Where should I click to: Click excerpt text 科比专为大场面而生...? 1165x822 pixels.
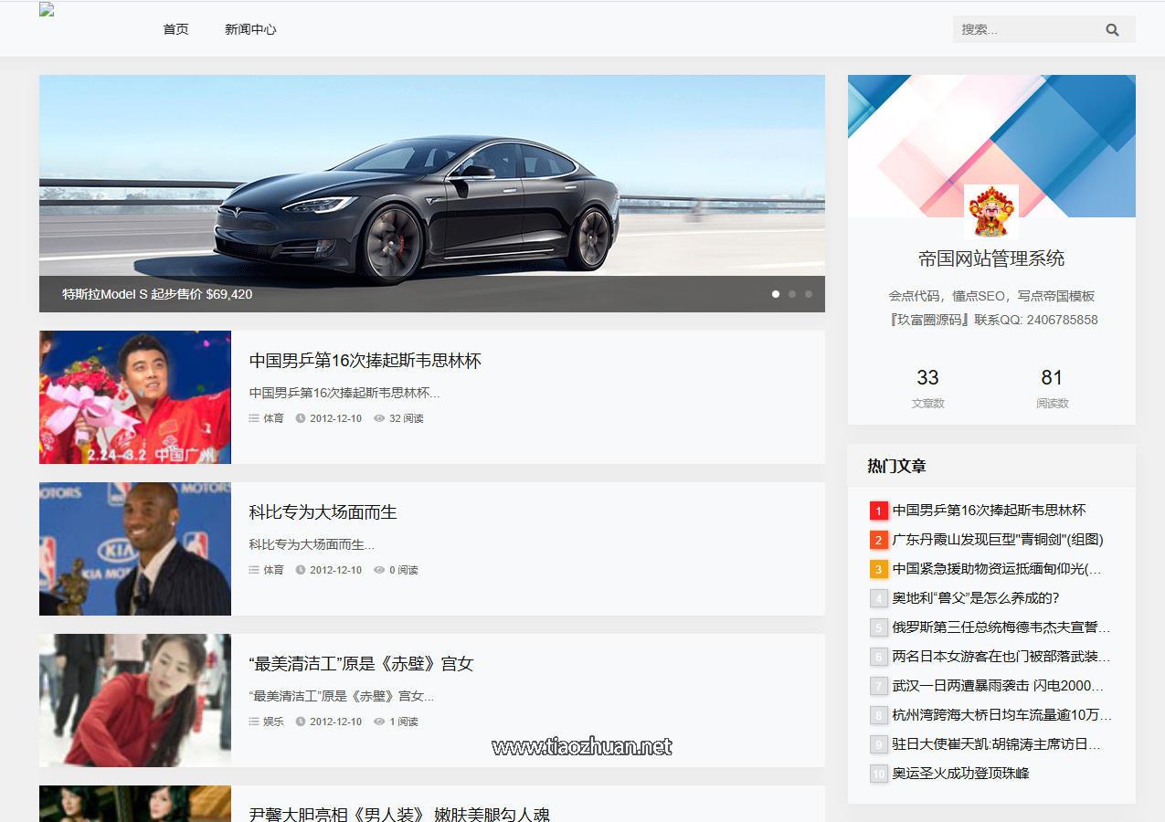pos(312,544)
